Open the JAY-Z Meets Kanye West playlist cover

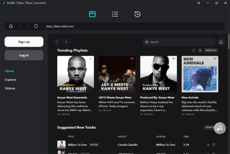(117, 74)
